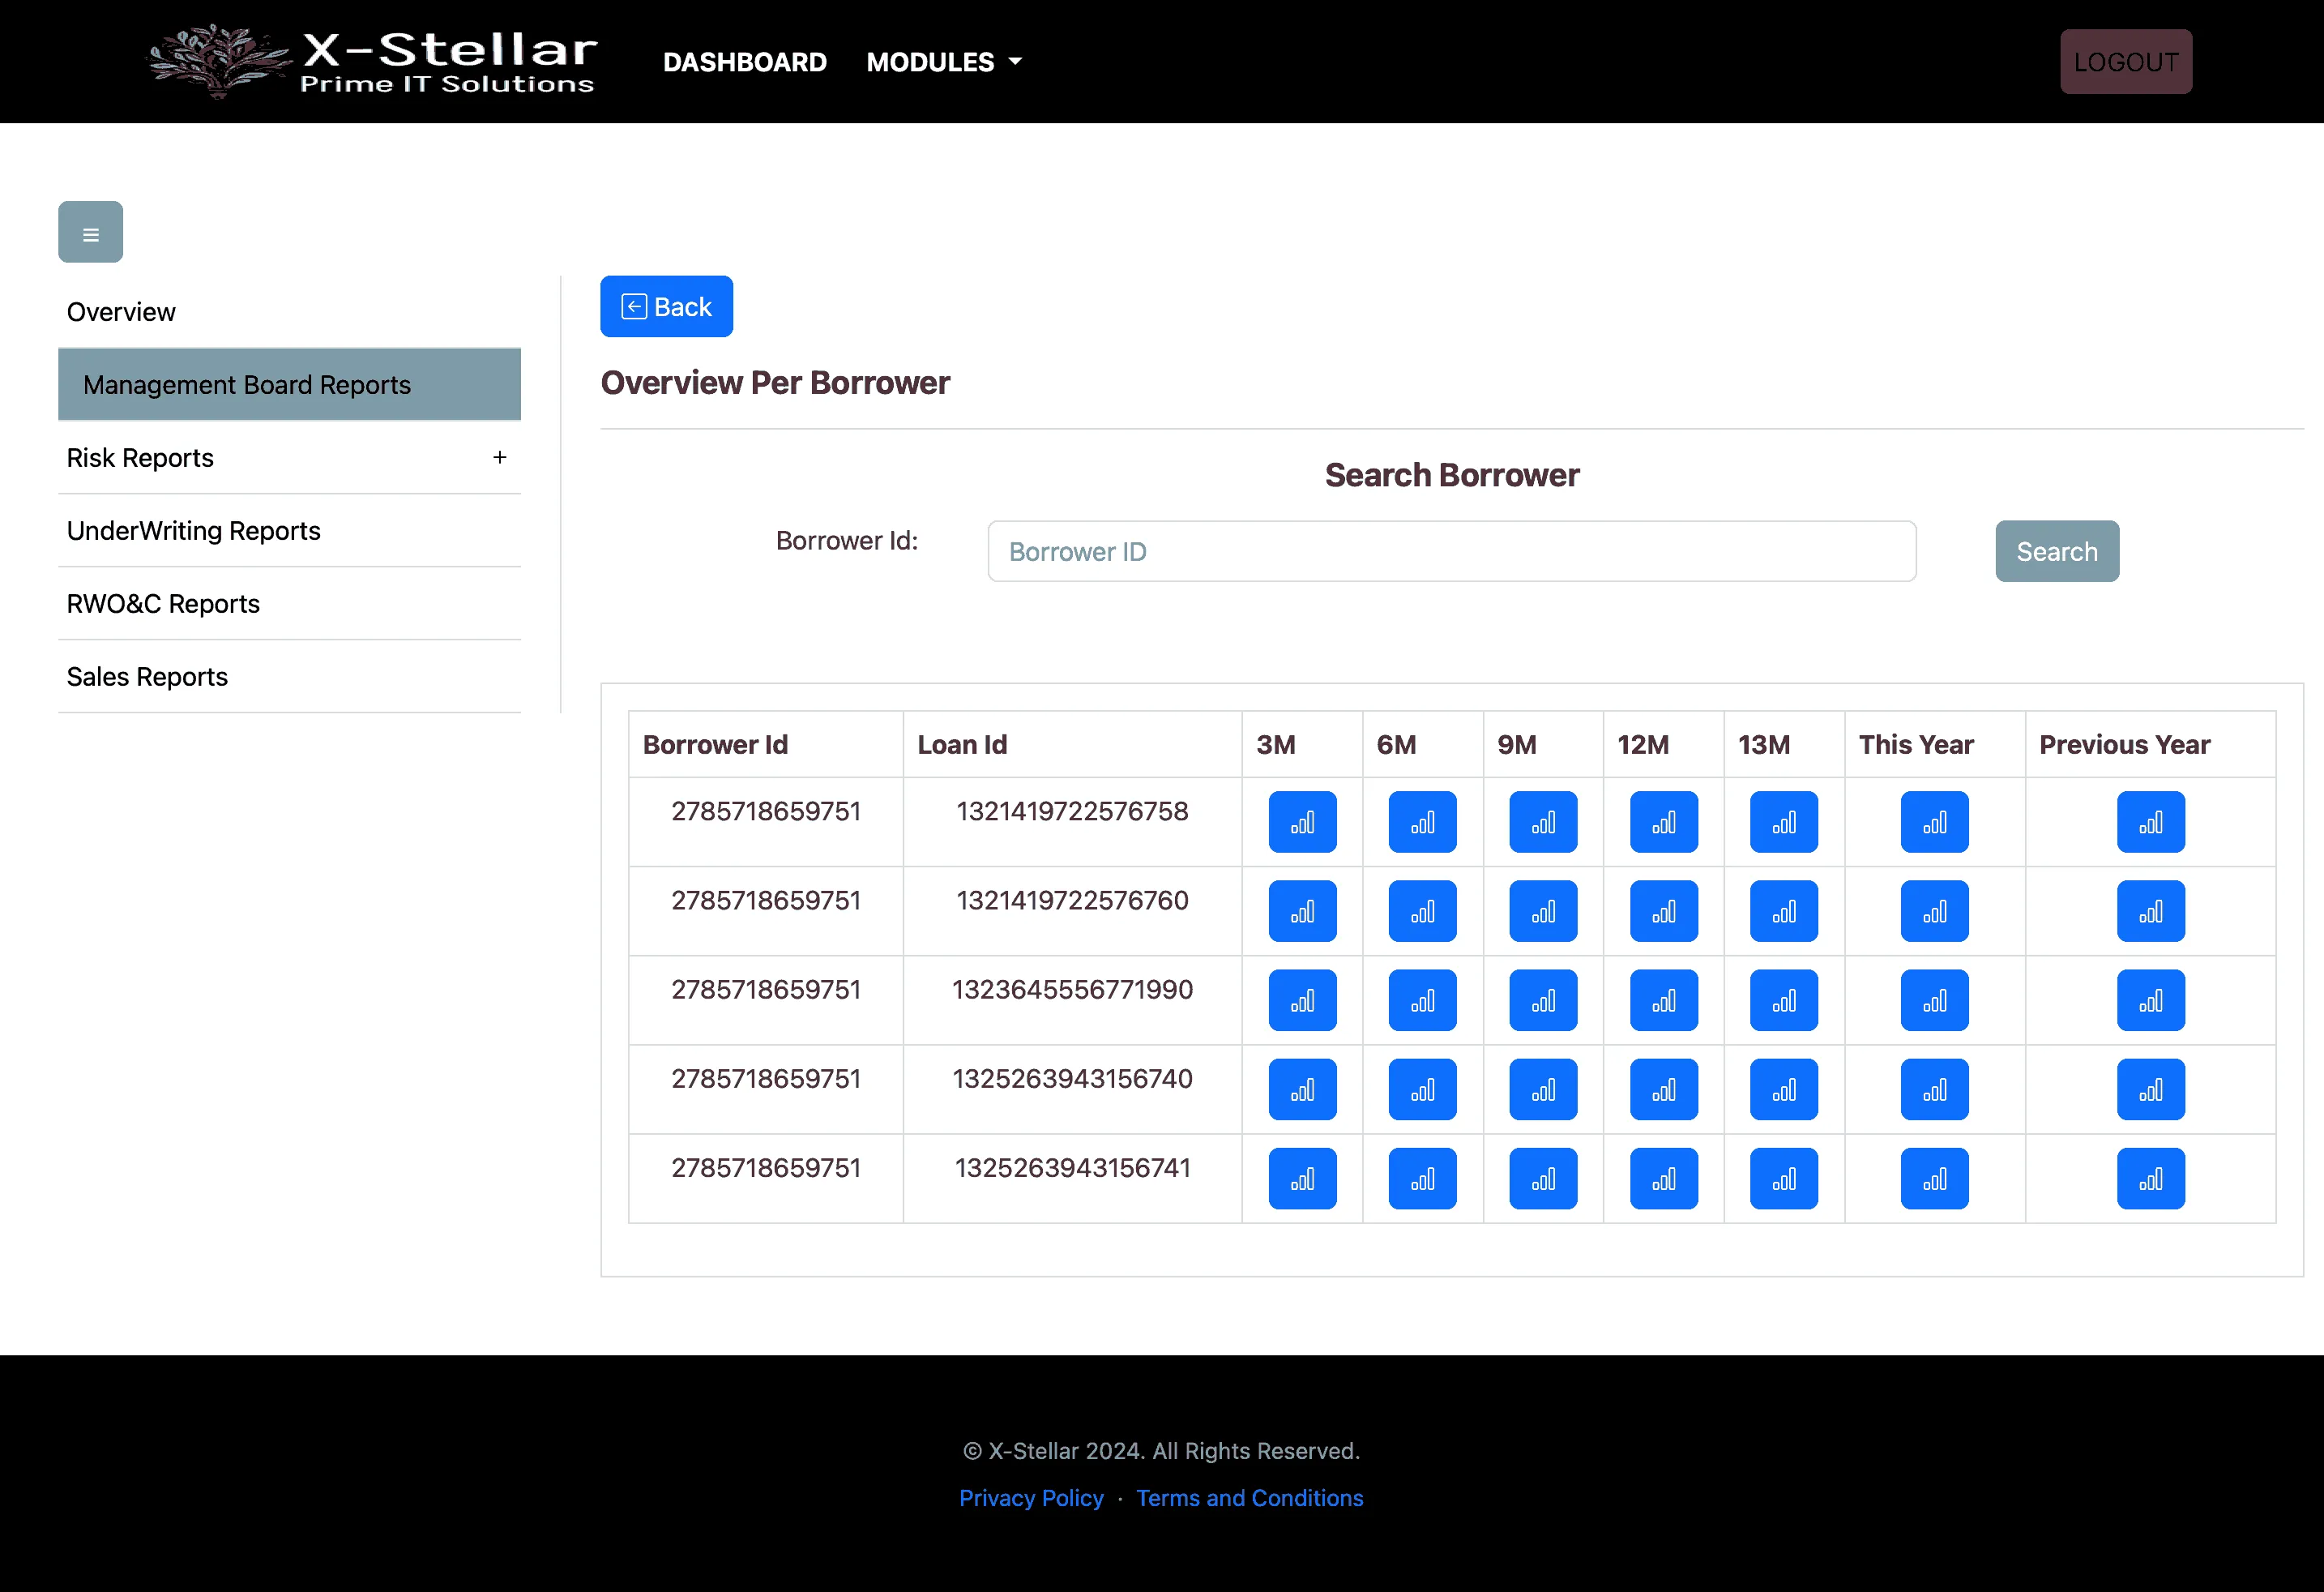Open 6M chart for loan 1321419722576760

(1422, 912)
